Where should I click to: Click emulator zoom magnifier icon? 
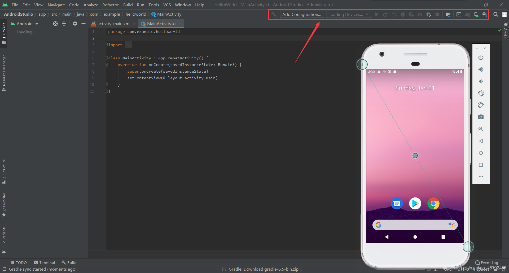click(x=481, y=129)
